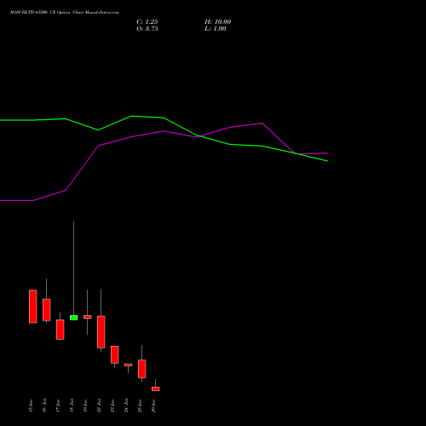Select the 18 Jan date label
This screenshot has width=426, height=426.
click(x=72, y=406)
